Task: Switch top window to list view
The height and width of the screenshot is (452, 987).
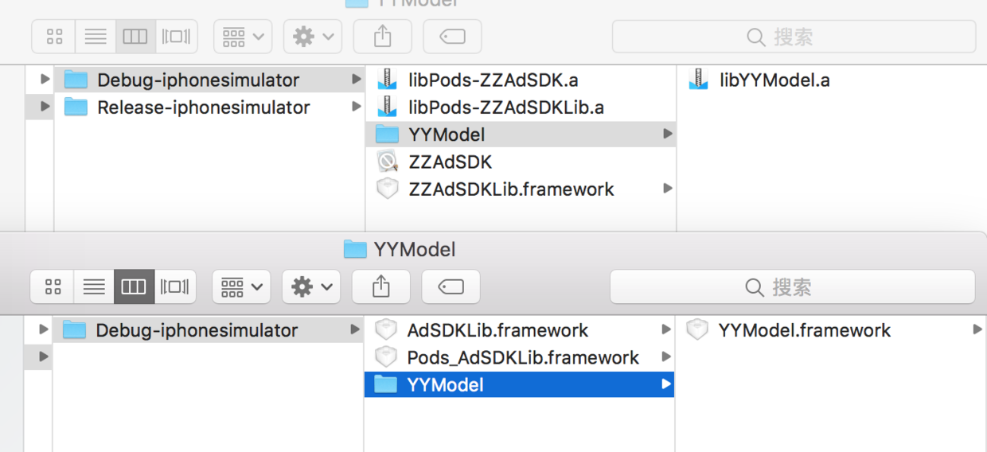Action: [96, 37]
